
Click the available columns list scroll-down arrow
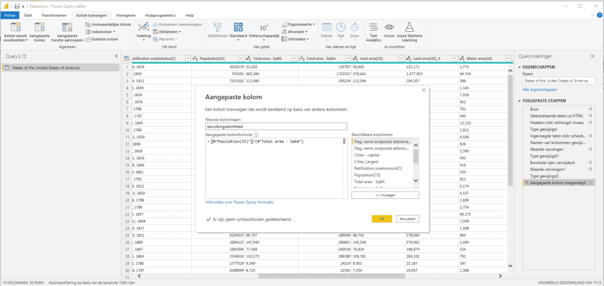tap(415, 180)
